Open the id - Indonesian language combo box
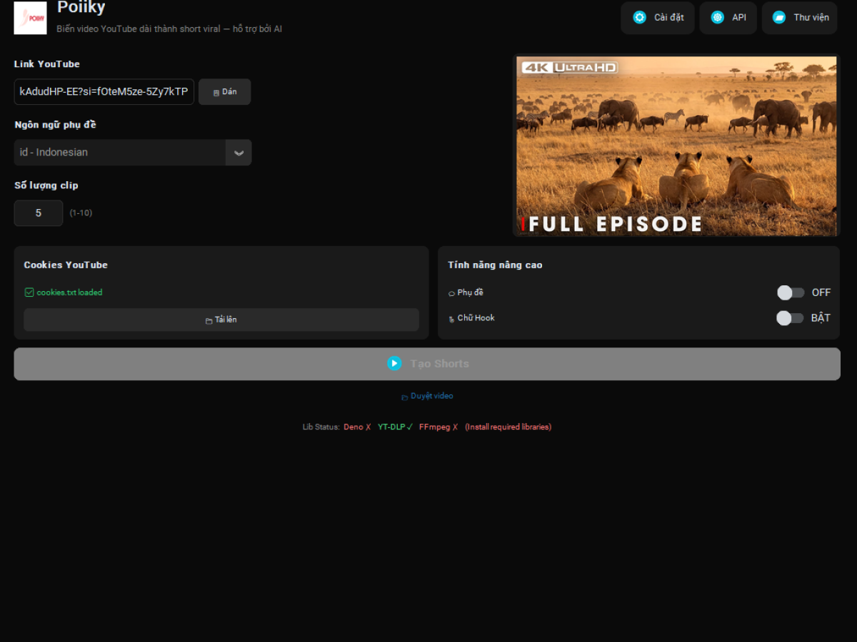857x642 pixels. (120, 153)
